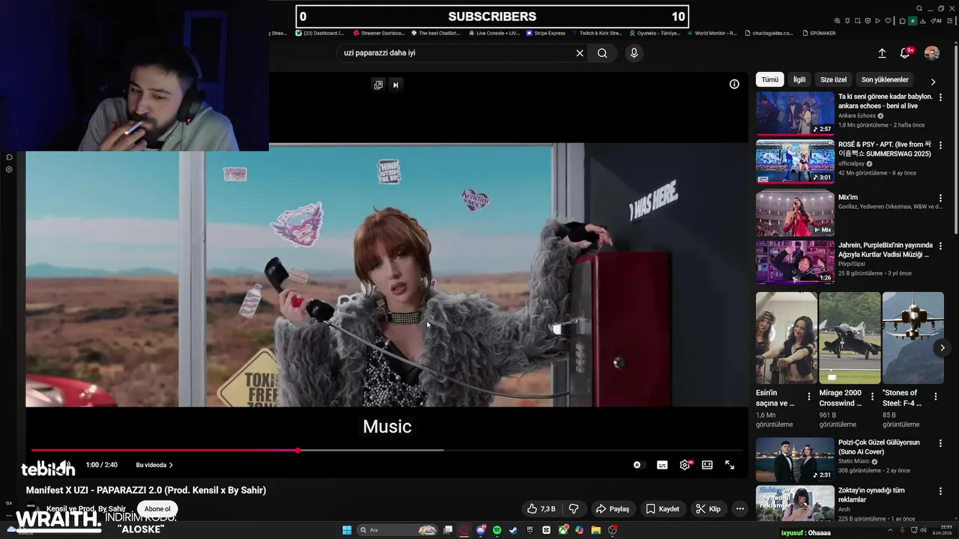Open options for Esin'in saçına Short
Viewport: 959px width, 539px height.
pyautogui.click(x=808, y=396)
